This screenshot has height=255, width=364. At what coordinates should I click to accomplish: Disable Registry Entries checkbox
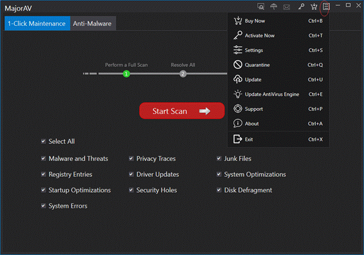pos(43,174)
